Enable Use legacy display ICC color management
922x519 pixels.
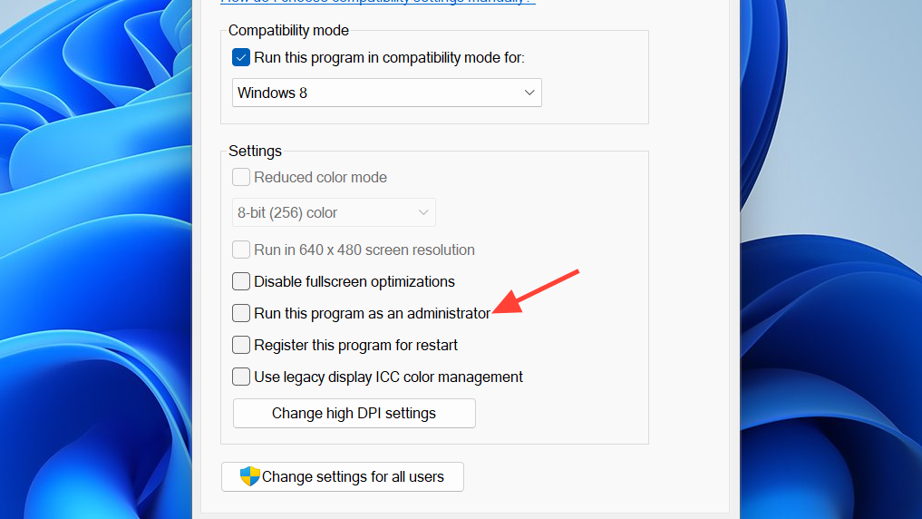(241, 377)
